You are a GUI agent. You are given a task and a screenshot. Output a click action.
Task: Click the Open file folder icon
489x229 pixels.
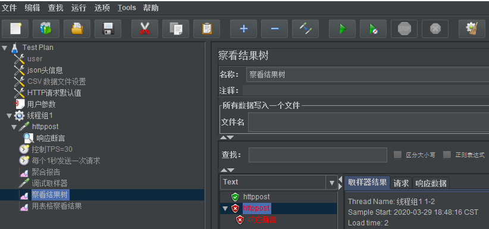point(77,29)
